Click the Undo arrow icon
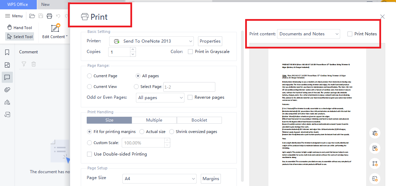The width and height of the screenshot is (396, 186). pos(58,16)
